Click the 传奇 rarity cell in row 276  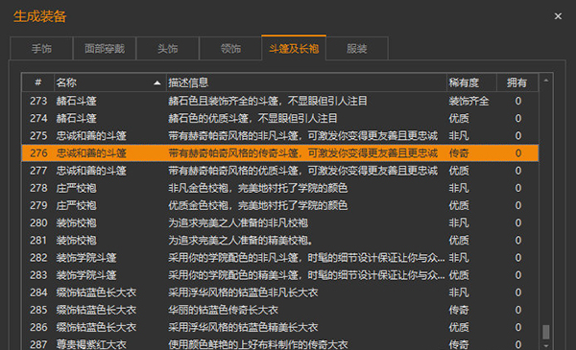pos(459,153)
